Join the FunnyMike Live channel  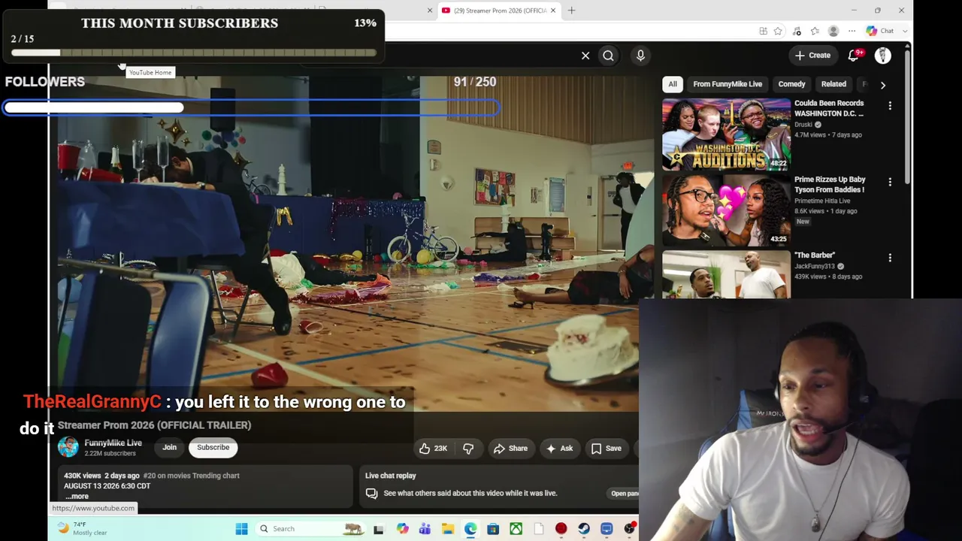(x=169, y=448)
